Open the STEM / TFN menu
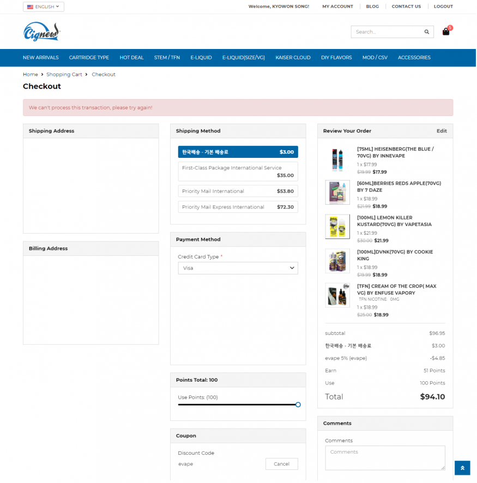The width and height of the screenshot is (477, 483). pos(167,58)
